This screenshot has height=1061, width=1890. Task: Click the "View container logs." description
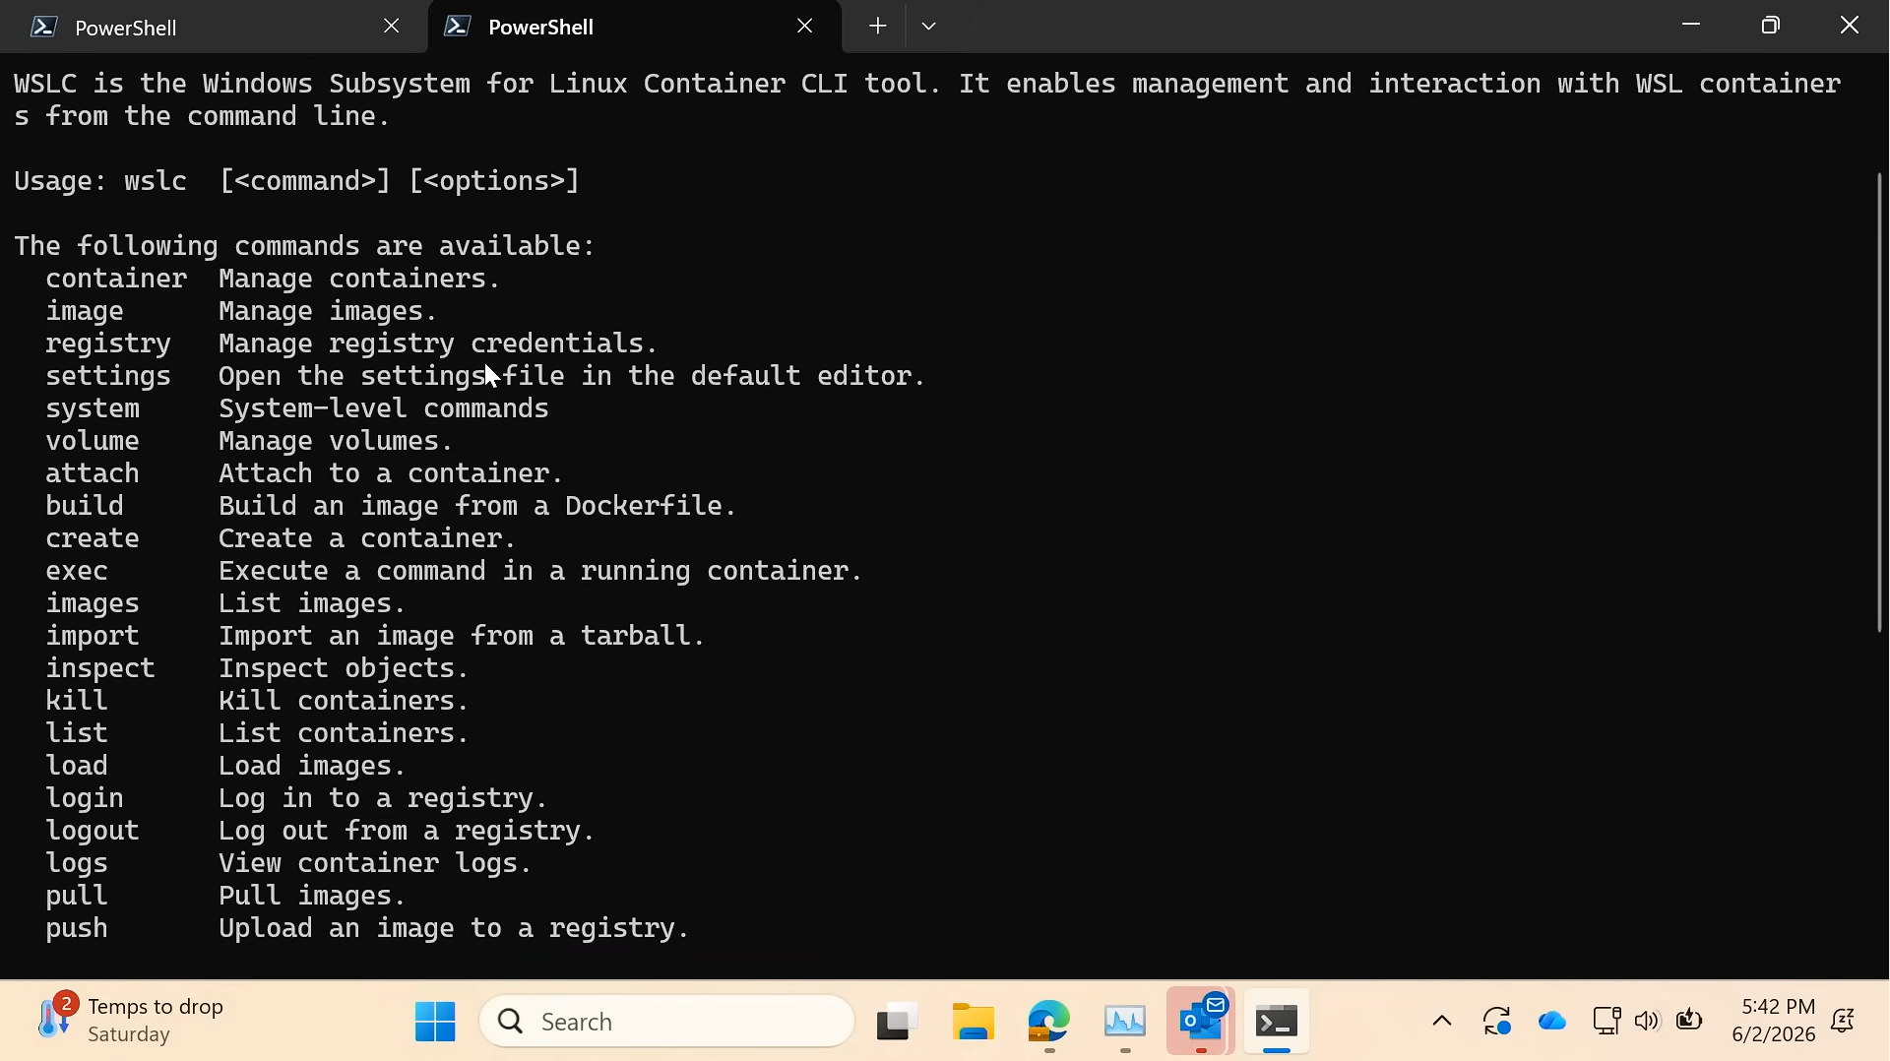[375, 864]
